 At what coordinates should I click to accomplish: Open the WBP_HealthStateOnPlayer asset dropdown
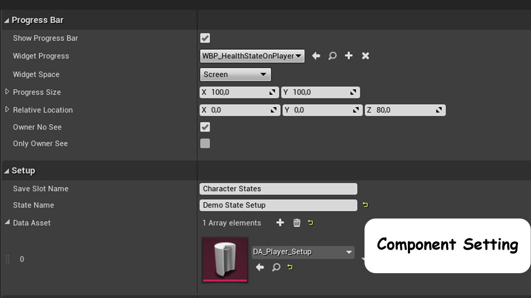[298, 56]
